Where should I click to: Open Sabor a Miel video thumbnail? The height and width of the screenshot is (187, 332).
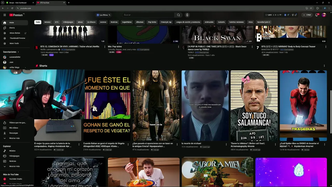pos(217,172)
